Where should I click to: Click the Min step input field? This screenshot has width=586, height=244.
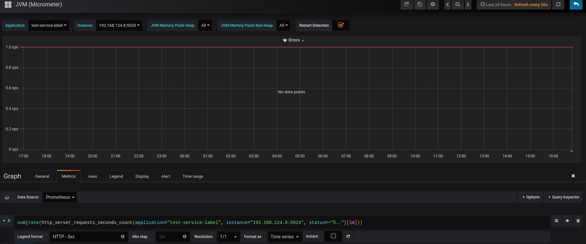[x=172, y=237]
